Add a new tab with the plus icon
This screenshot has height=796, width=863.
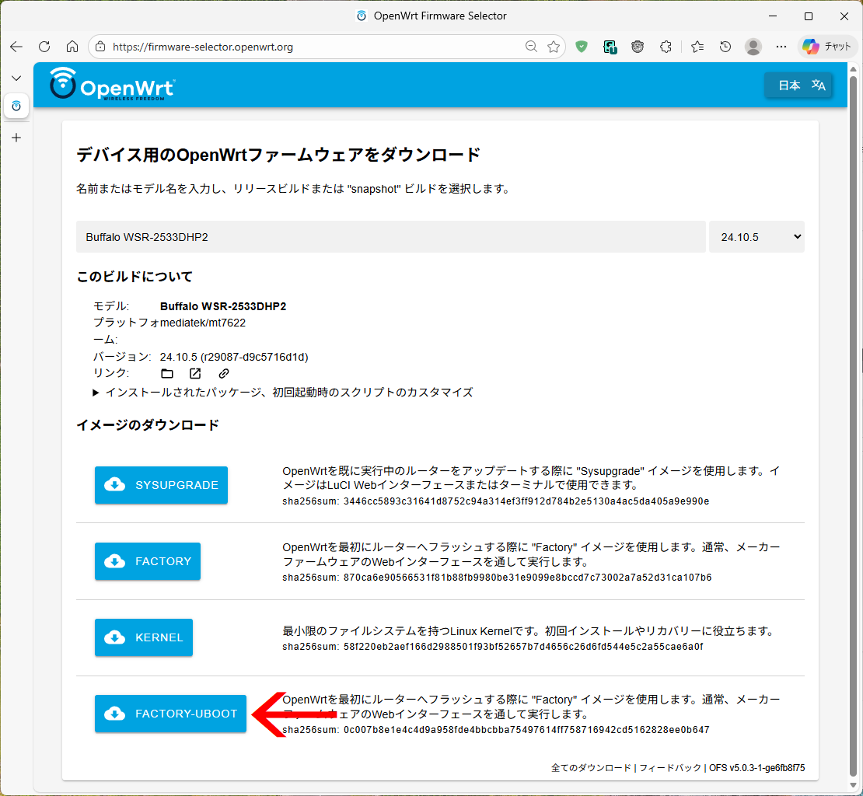(x=16, y=138)
